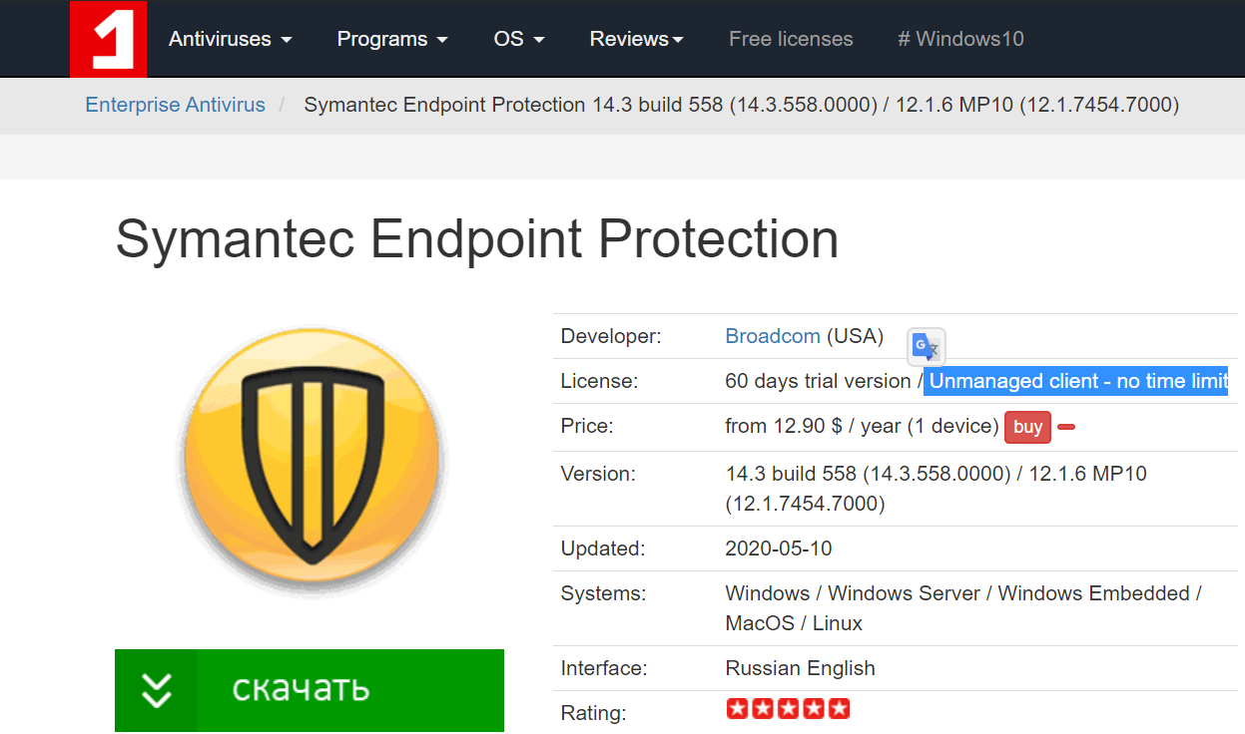Follow the Enterprise Antivirus breadcrumb link
This screenshot has width=1245, height=734.
tap(176, 105)
